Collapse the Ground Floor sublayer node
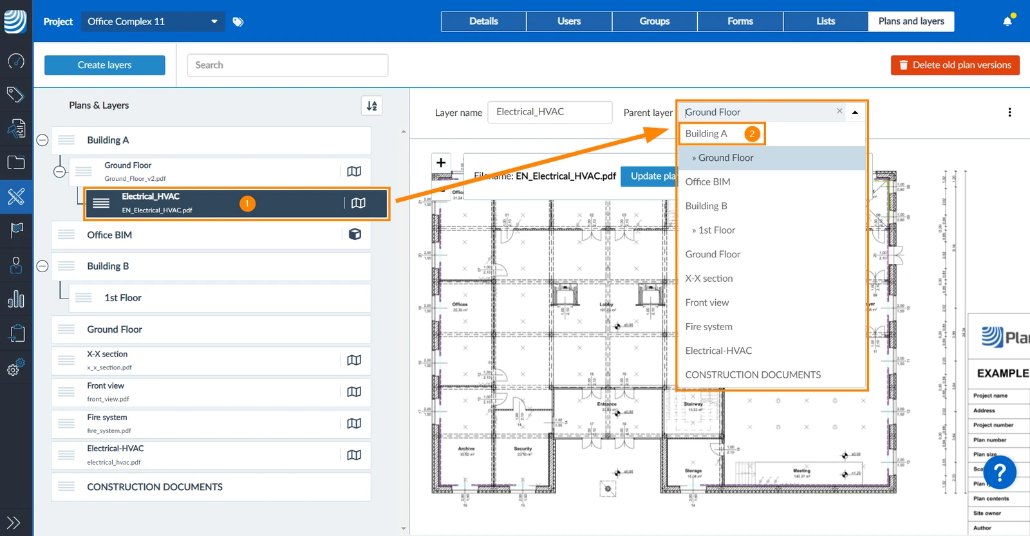 tap(59, 172)
